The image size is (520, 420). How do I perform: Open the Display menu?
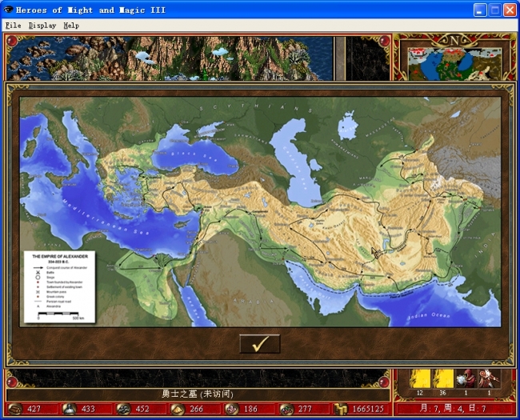pyautogui.click(x=42, y=26)
